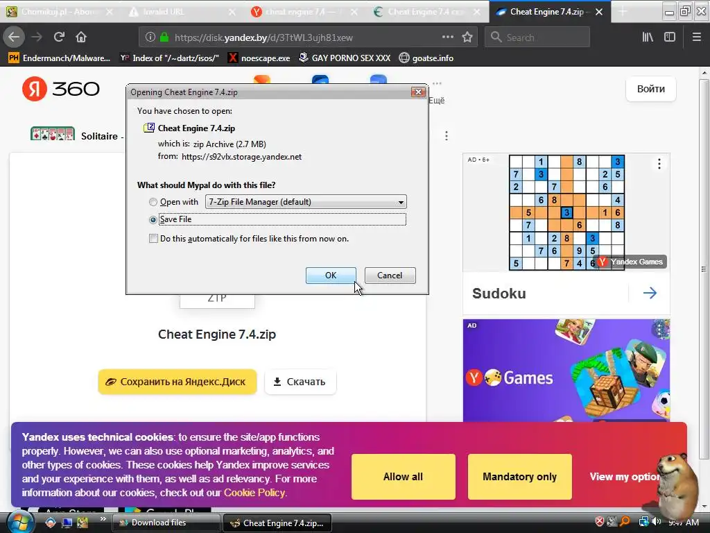Check Do this automatically for files
This screenshot has width=710, height=533.
pyautogui.click(x=153, y=239)
